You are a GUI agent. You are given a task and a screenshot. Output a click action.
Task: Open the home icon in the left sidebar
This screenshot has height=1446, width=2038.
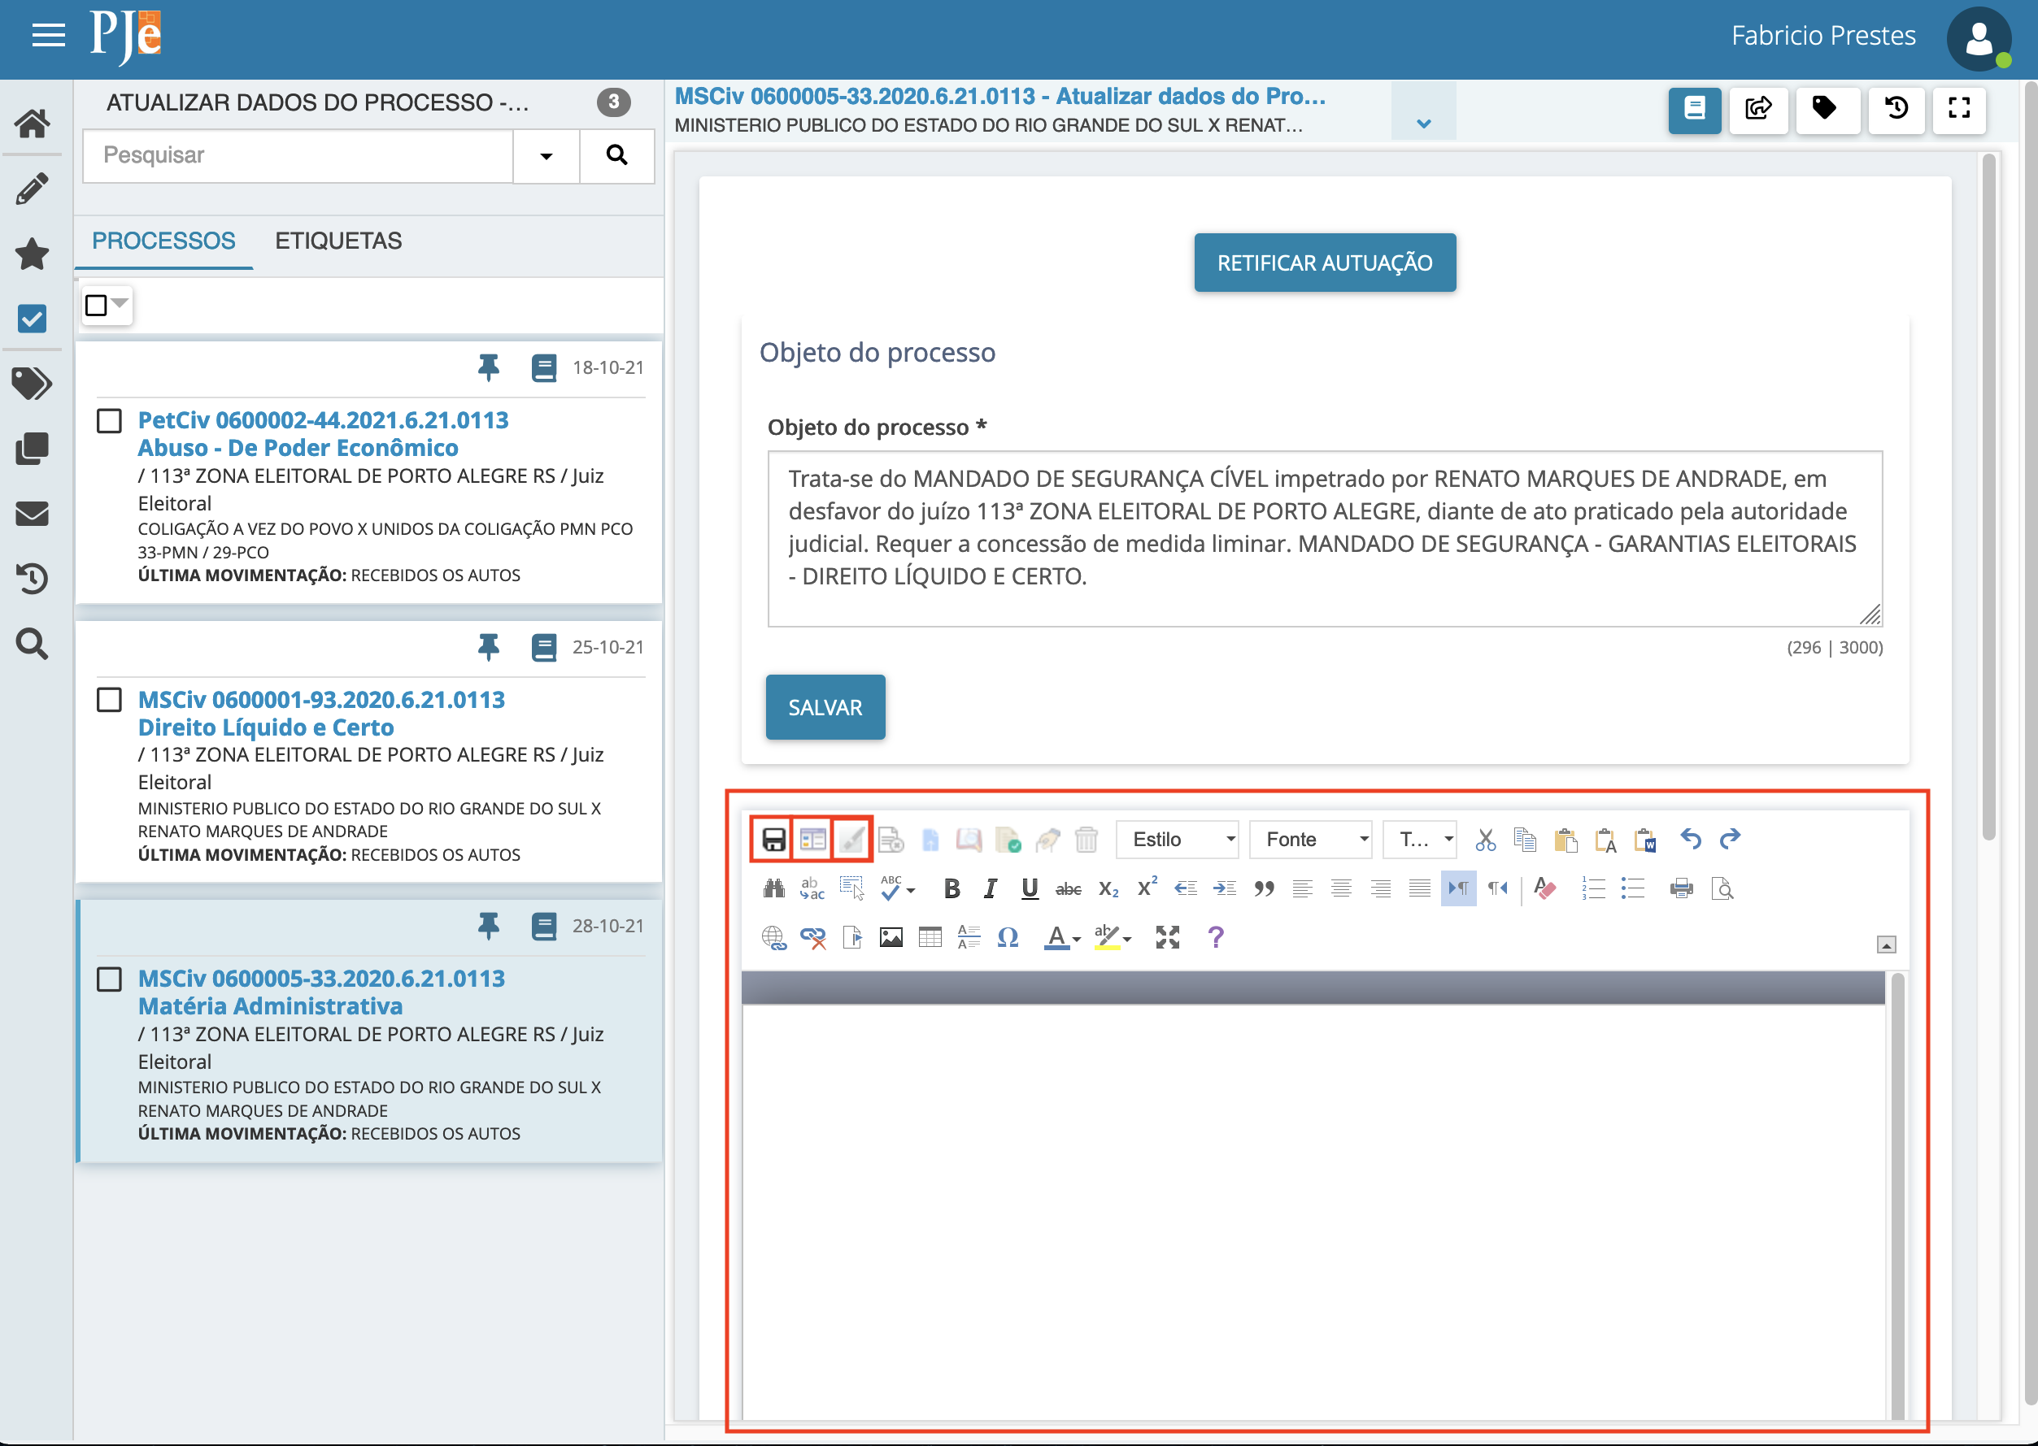pyautogui.click(x=32, y=123)
